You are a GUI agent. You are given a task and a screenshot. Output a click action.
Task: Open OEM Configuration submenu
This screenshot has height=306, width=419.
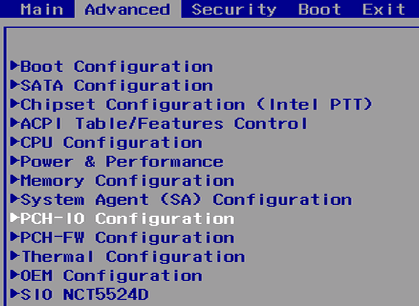106,275
